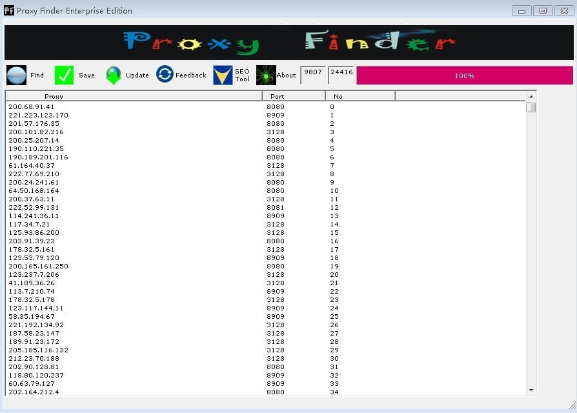
Task: Select proxy 187.58.23.147
Action: tap(34, 334)
